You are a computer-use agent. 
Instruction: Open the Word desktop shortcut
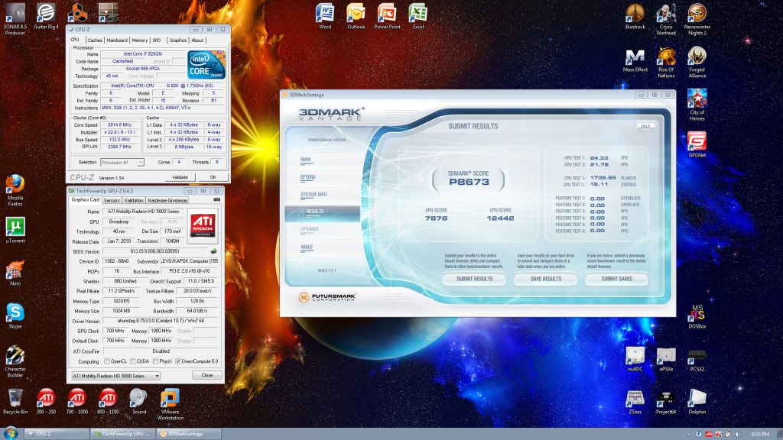tap(325, 17)
